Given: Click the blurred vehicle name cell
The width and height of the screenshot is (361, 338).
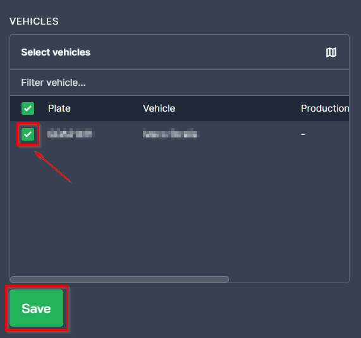Looking at the screenshot, I should pyautogui.click(x=171, y=134).
